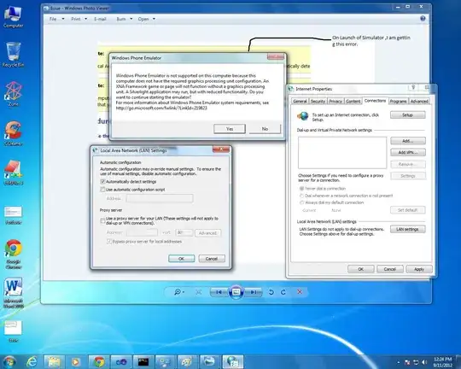Image resolution: width=461 pixels, height=369 pixels.
Task: Delete the picture with the red X icon
Action: [x=300, y=291]
